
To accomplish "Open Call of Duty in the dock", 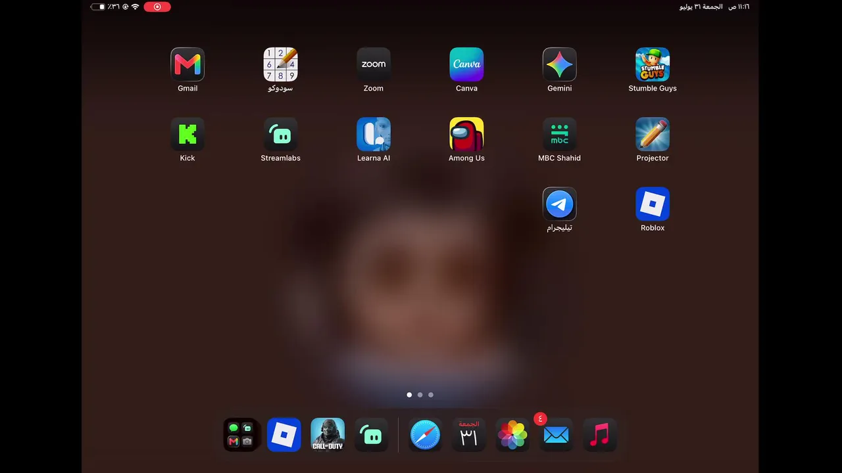I will [328, 435].
